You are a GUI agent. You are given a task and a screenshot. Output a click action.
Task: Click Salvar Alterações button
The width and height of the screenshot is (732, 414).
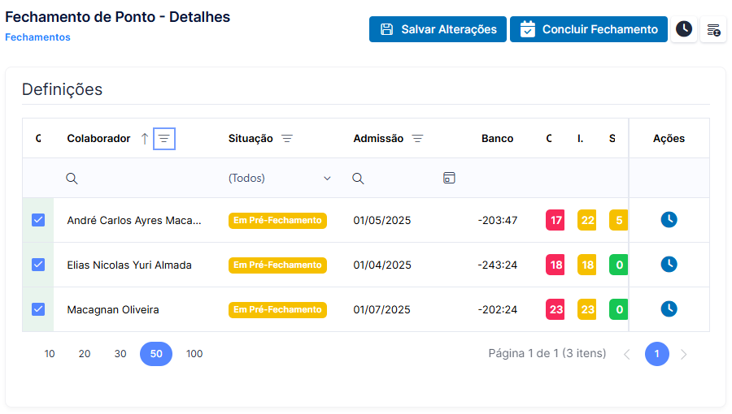438,29
